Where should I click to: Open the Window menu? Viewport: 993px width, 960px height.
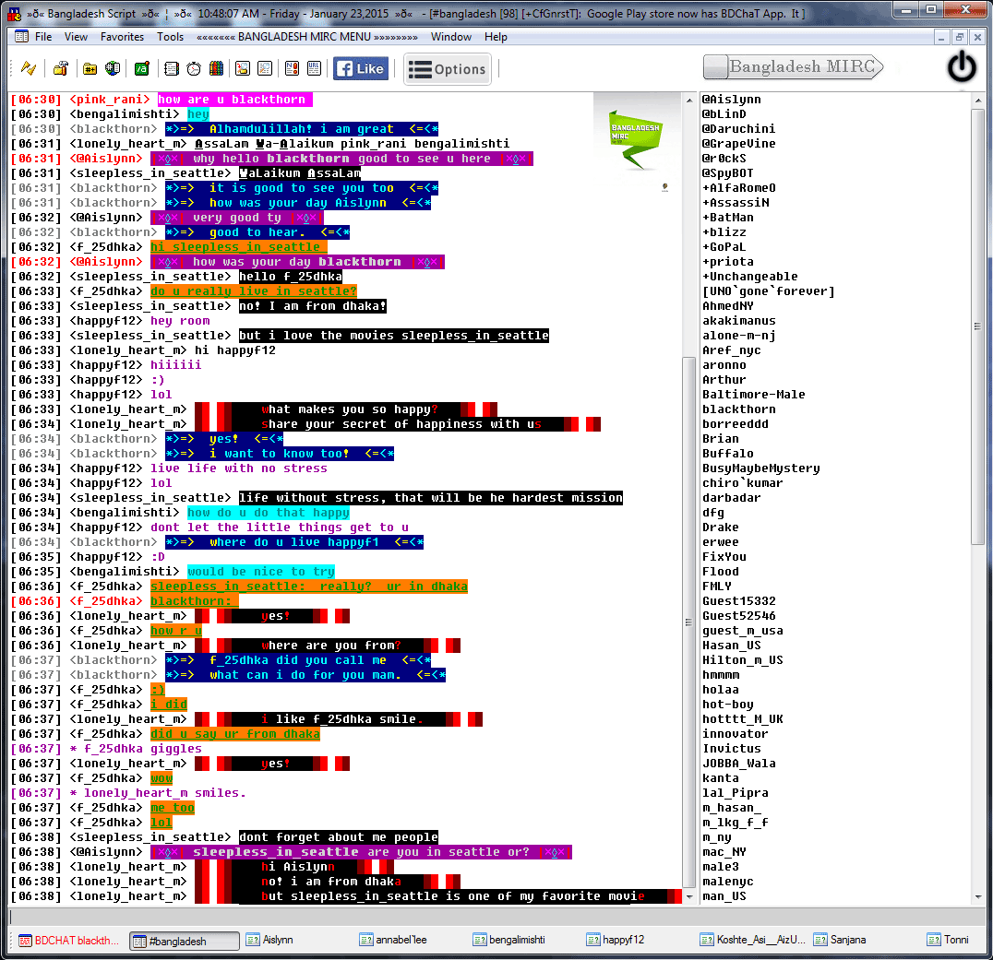(451, 37)
